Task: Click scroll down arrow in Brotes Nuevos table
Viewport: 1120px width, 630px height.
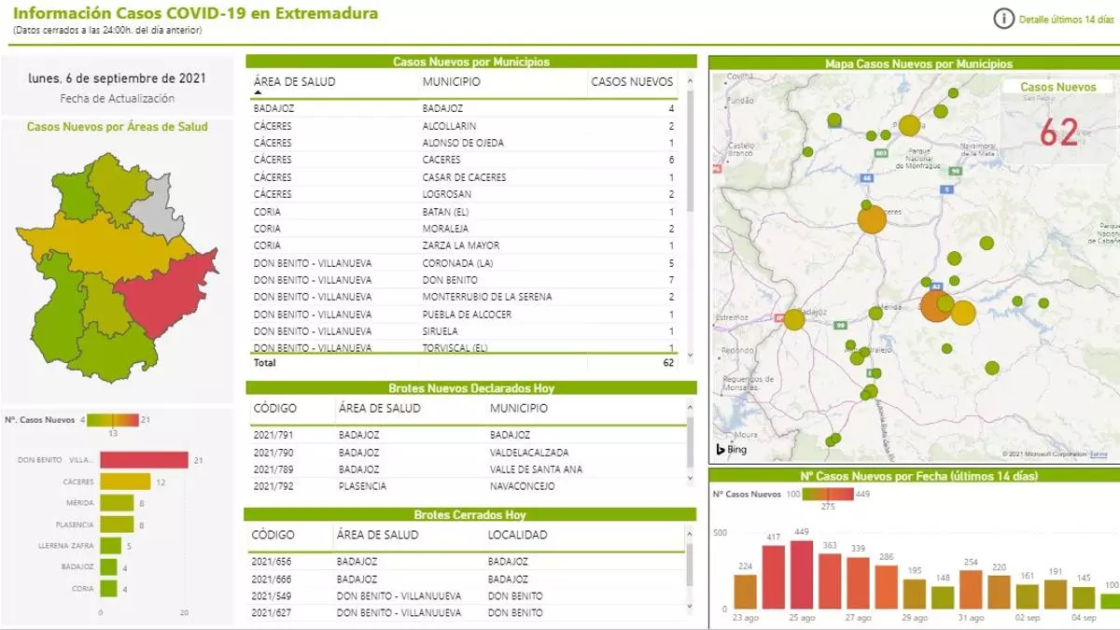Action: 691,478
